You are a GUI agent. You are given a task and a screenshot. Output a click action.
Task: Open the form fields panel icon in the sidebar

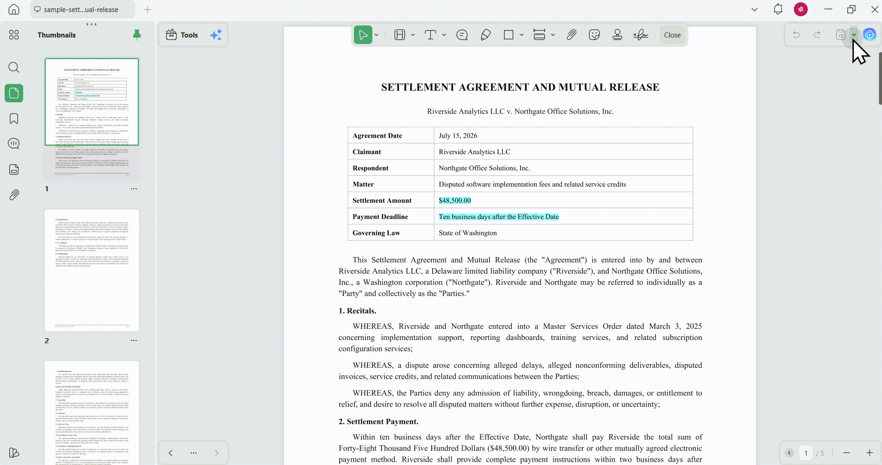(14, 170)
